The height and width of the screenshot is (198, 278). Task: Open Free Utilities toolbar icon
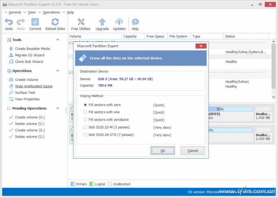(81, 22)
